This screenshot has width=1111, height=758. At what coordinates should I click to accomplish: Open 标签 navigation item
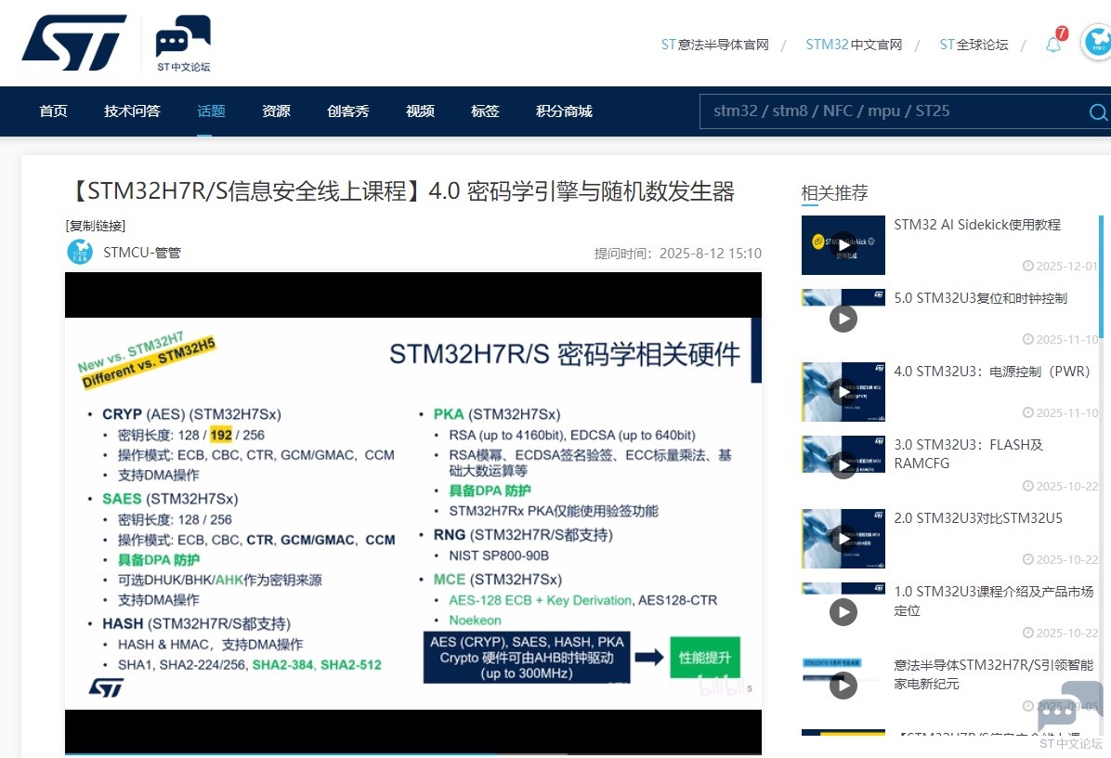click(x=485, y=111)
